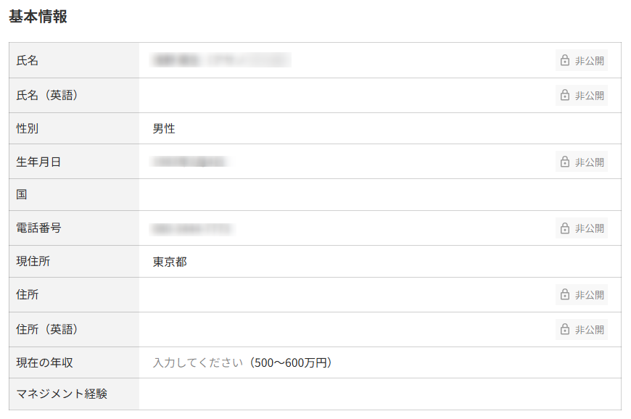Click the lock icon in 住所 row
631x419 pixels.
pos(565,295)
